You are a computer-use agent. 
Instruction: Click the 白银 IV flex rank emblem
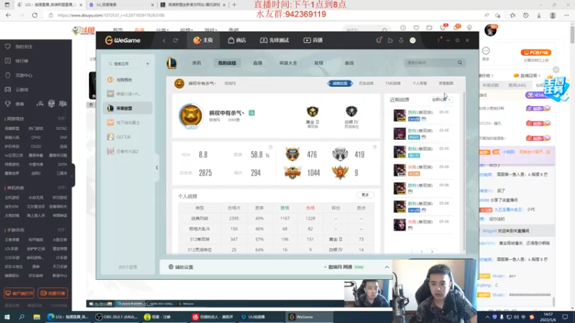pyautogui.click(x=351, y=112)
